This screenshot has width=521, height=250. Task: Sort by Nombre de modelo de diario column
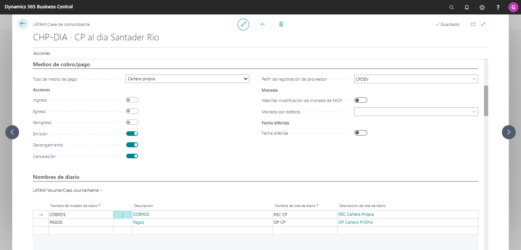tap(75, 205)
